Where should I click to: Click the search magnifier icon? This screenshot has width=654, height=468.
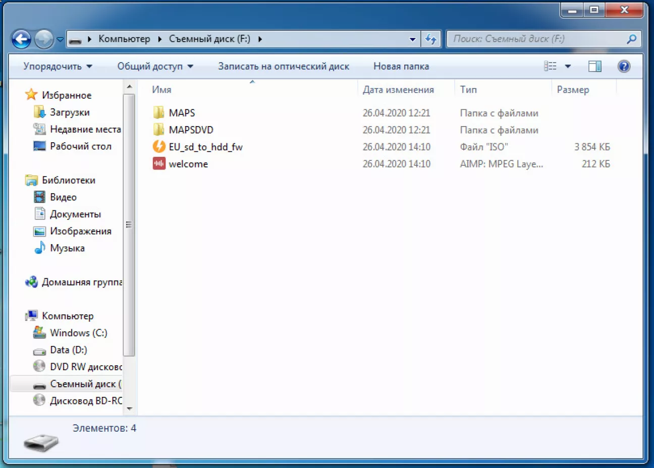631,39
